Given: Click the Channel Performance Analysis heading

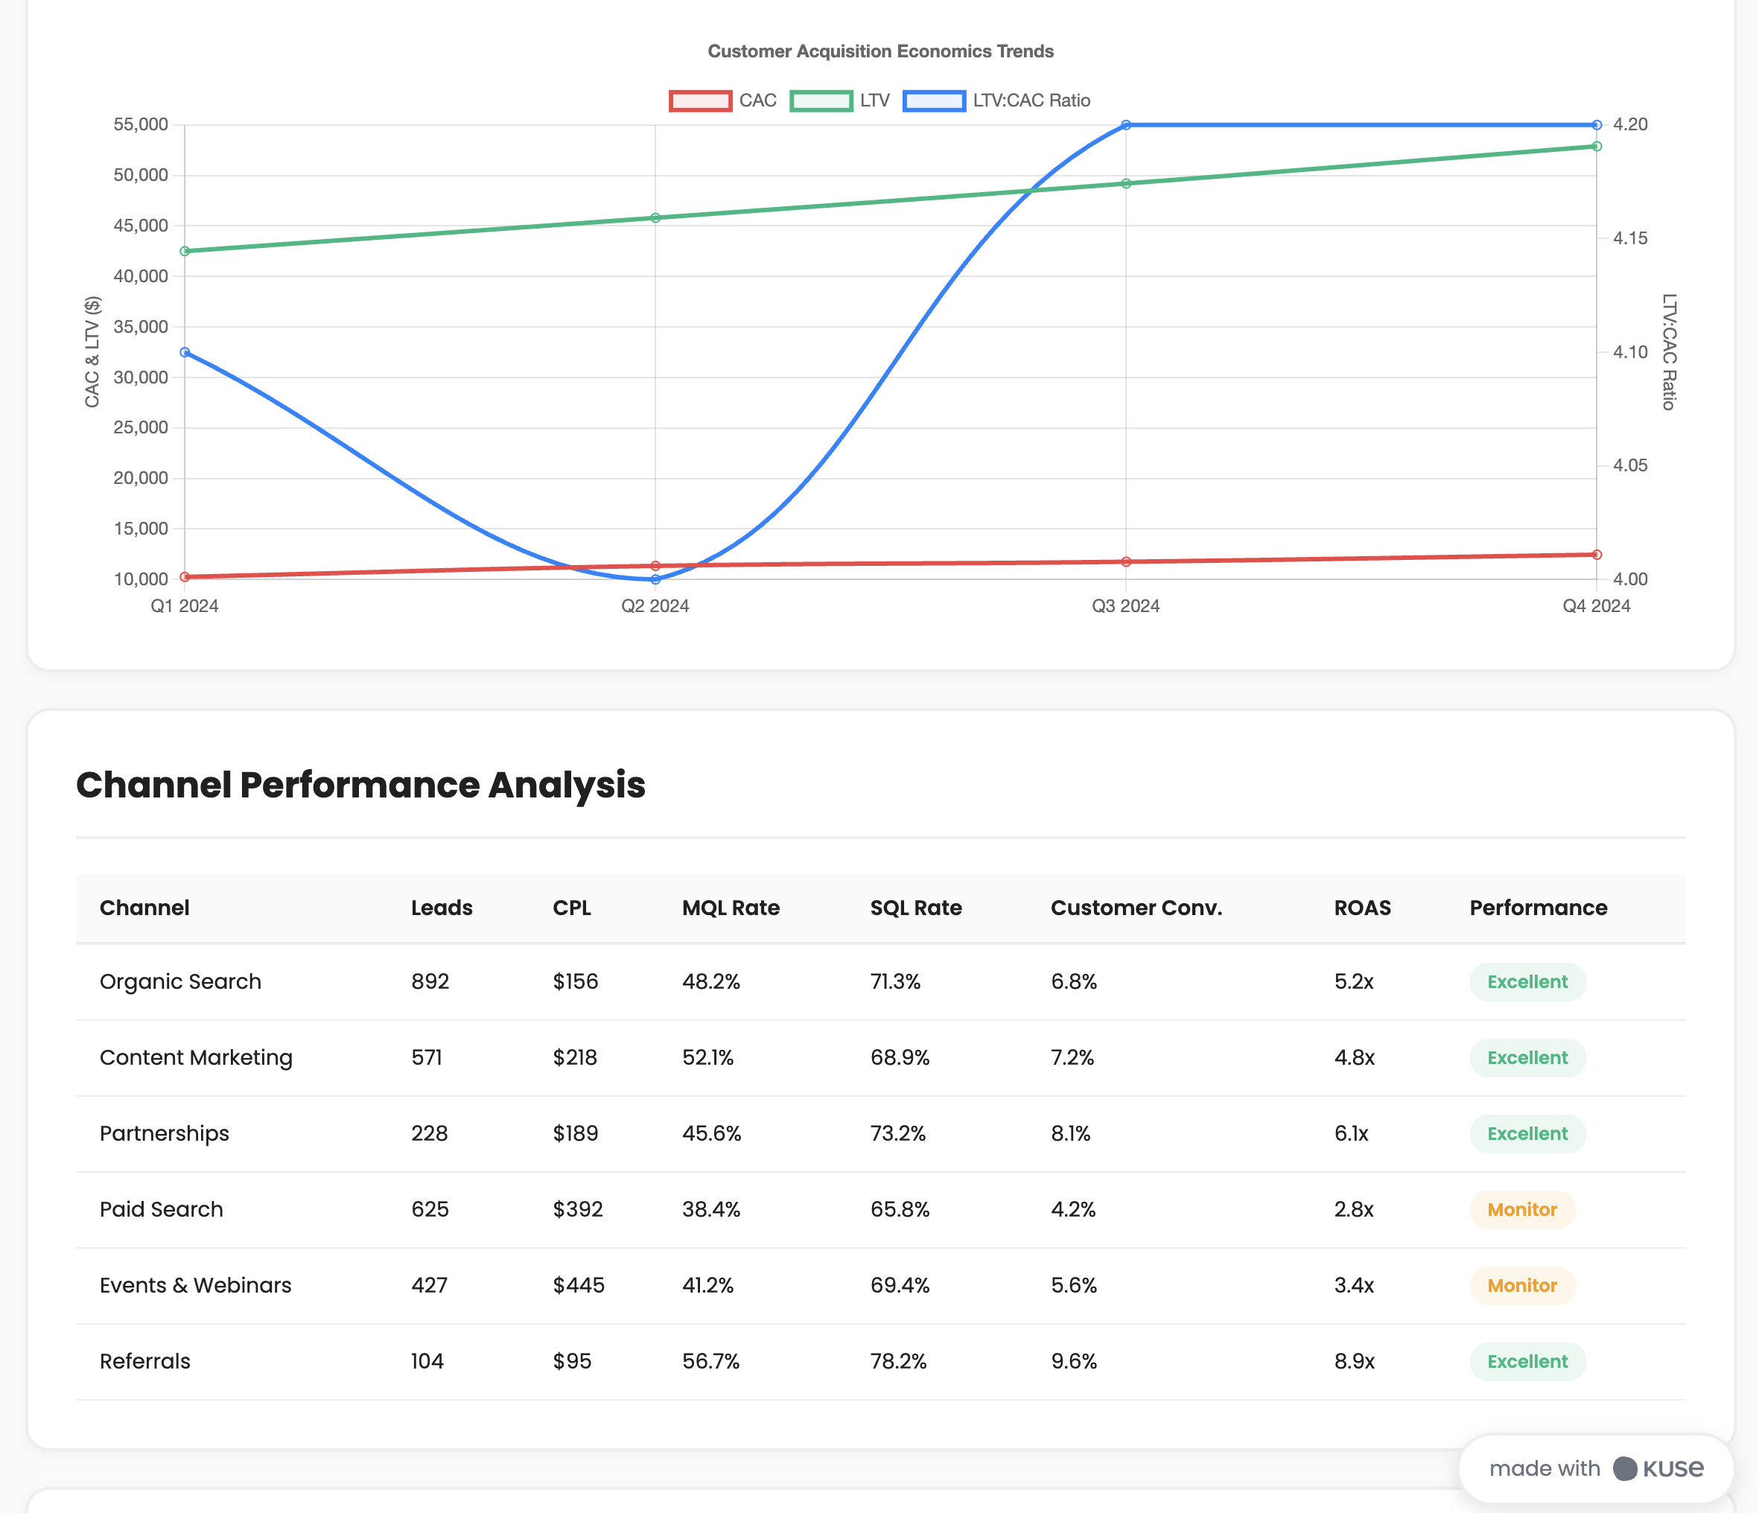Looking at the screenshot, I should pyautogui.click(x=360, y=785).
